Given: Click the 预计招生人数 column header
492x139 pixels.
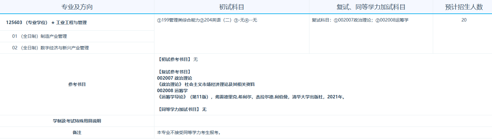Looking at the screenshot, I should coord(464,7).
